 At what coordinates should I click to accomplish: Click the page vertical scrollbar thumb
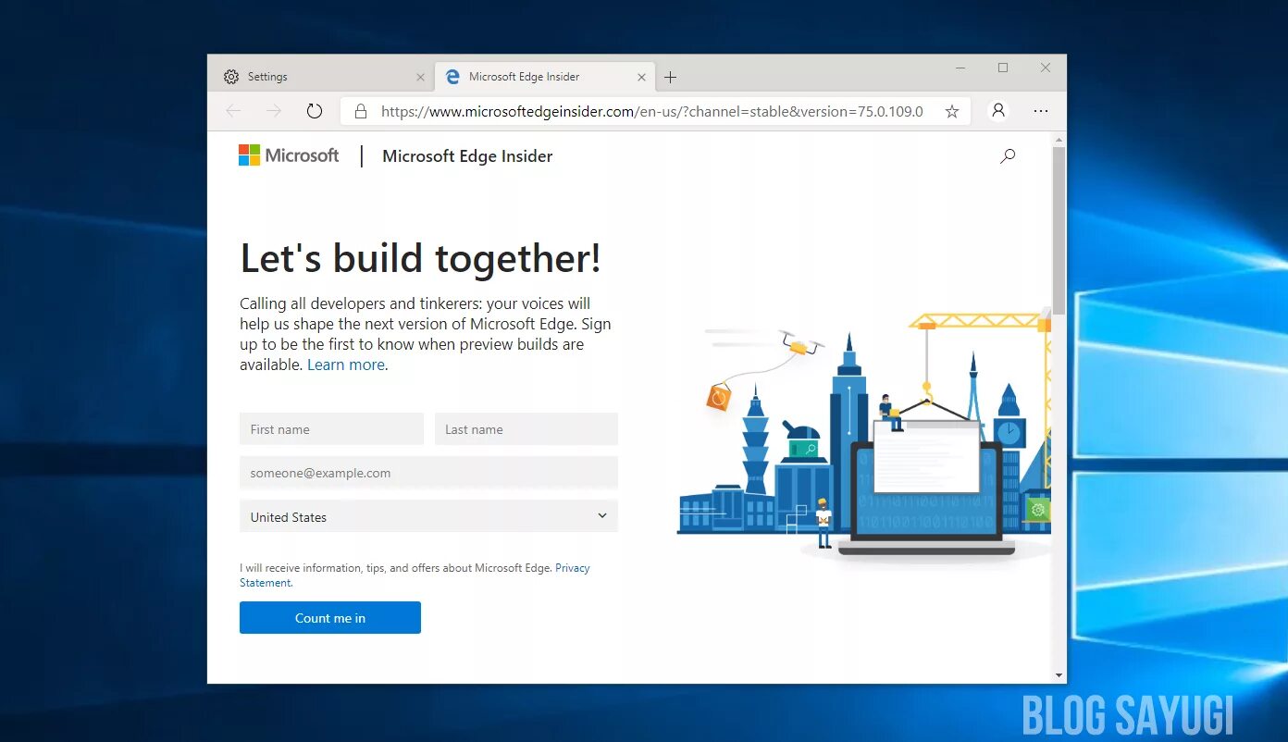tap(1059, 231)
